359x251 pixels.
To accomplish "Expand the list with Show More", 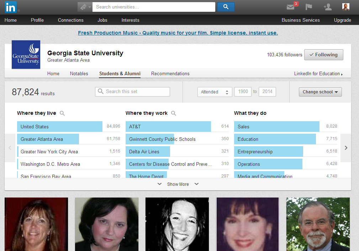I will tap(178, 184).
